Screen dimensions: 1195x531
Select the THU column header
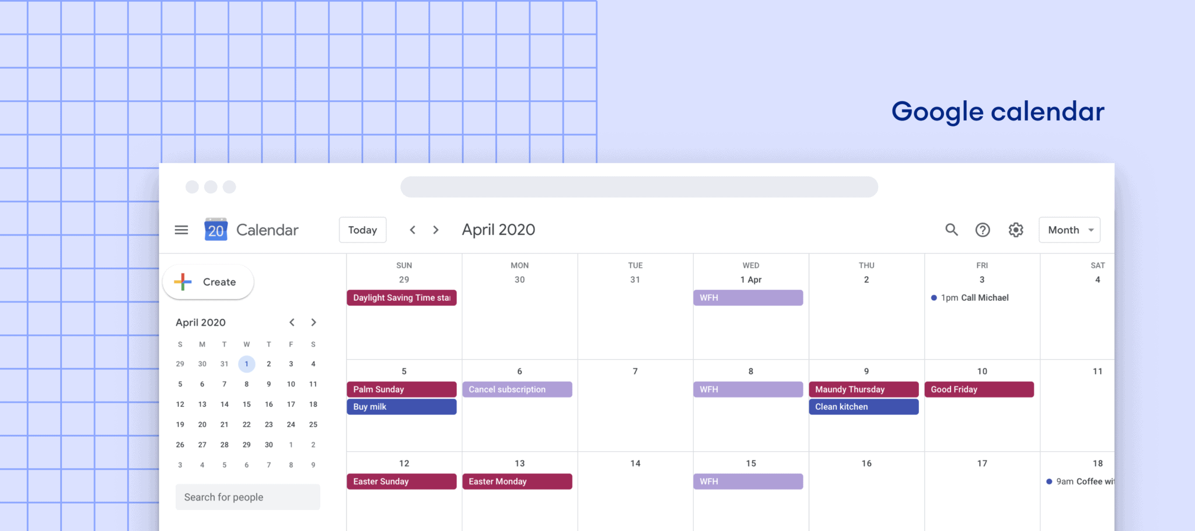tap(866, 265)
